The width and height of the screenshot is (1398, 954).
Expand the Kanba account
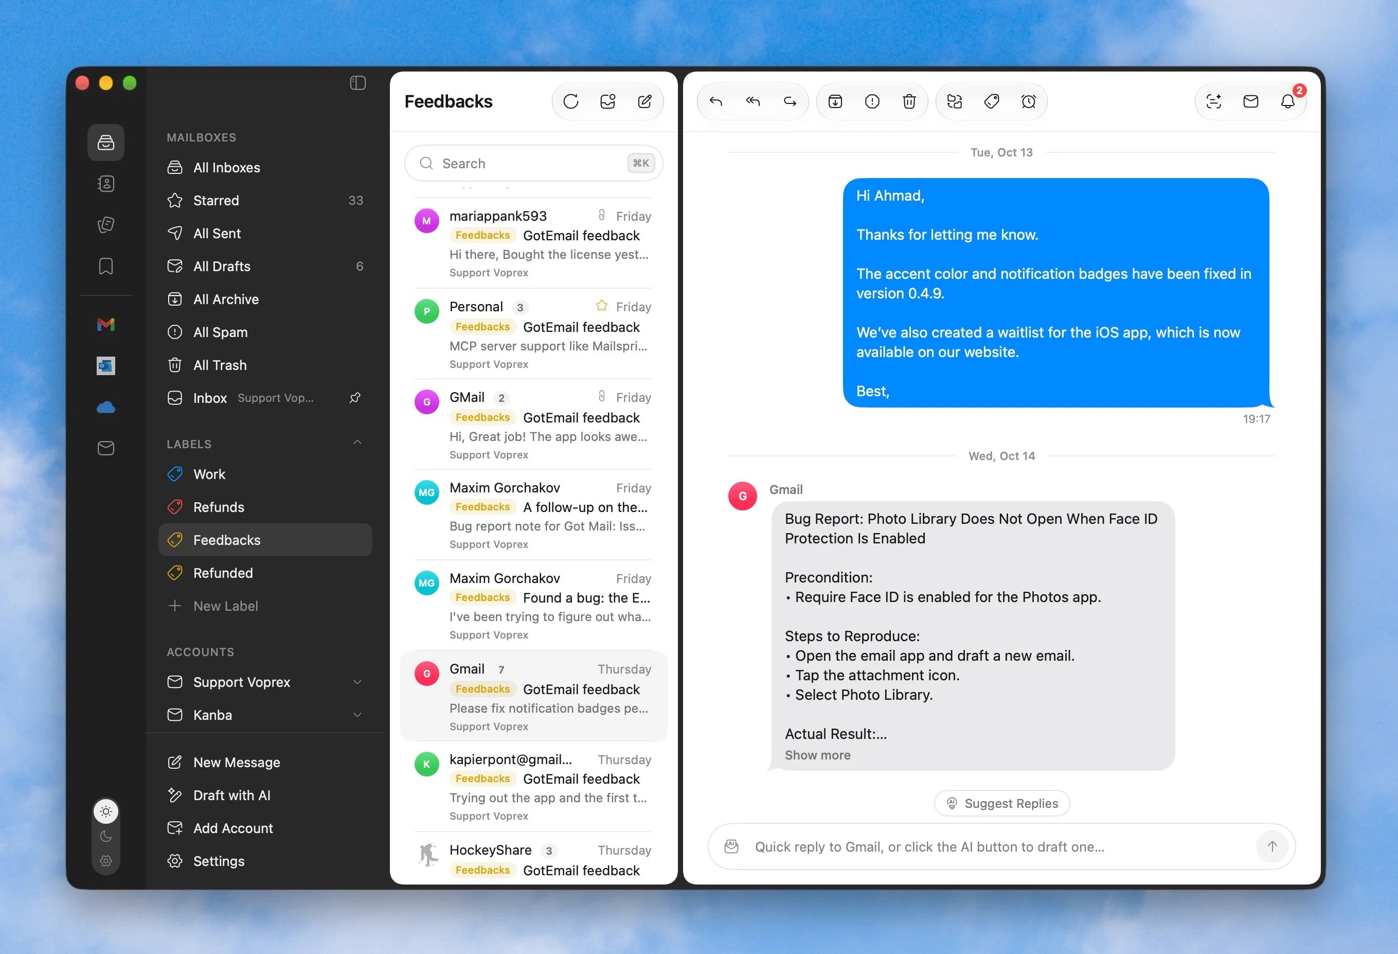click(x=357, y=715)
